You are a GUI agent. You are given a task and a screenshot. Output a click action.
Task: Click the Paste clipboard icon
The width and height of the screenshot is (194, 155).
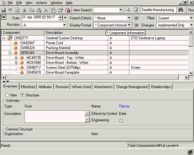[39, 10]
